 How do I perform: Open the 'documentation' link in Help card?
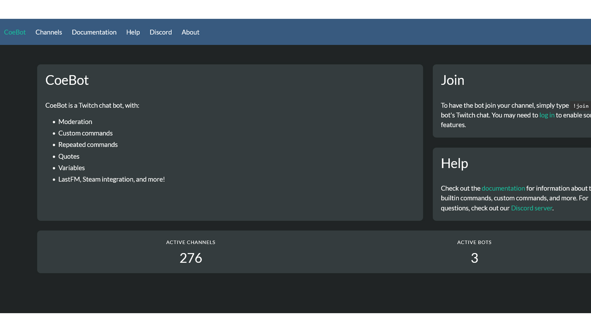503,188
